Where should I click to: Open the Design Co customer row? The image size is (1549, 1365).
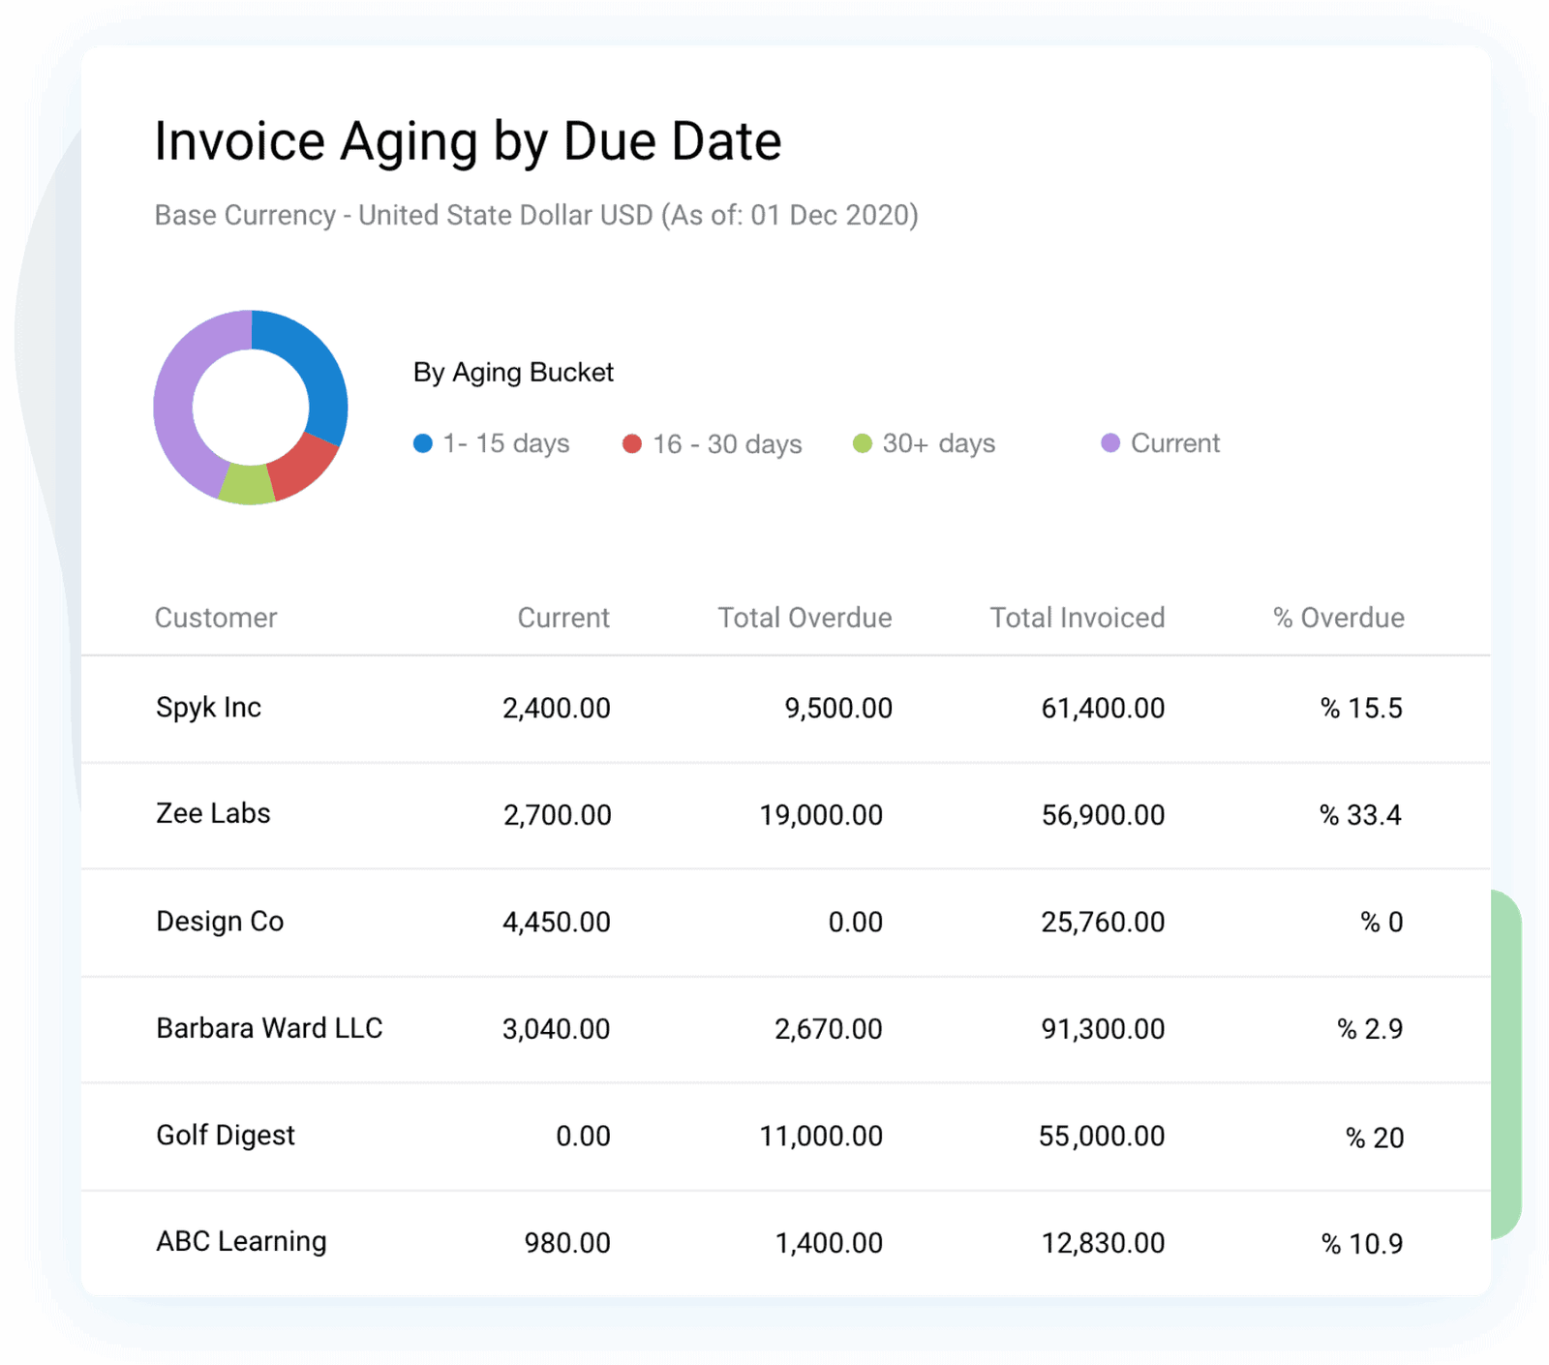coord(220,921)
